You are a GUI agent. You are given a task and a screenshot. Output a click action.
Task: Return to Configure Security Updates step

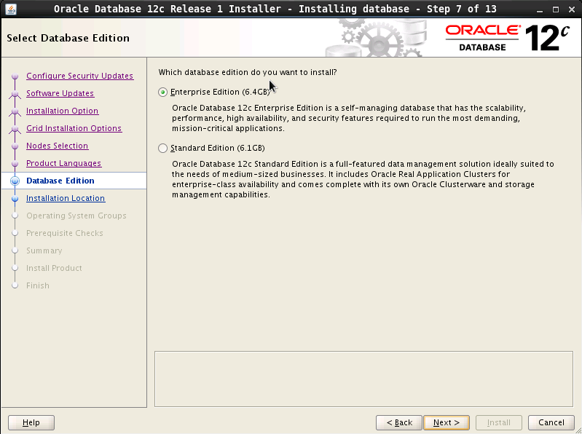coord(79,76)
